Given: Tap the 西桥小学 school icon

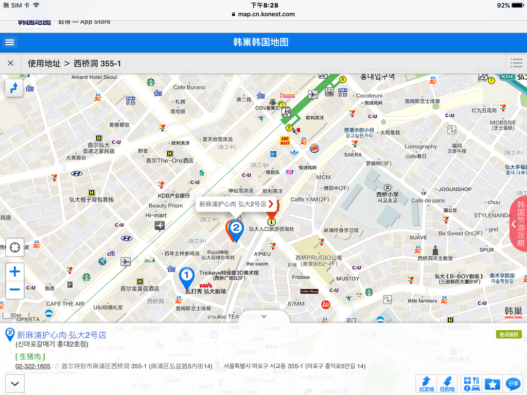Looking at the screenshot, I should point(388,187).
